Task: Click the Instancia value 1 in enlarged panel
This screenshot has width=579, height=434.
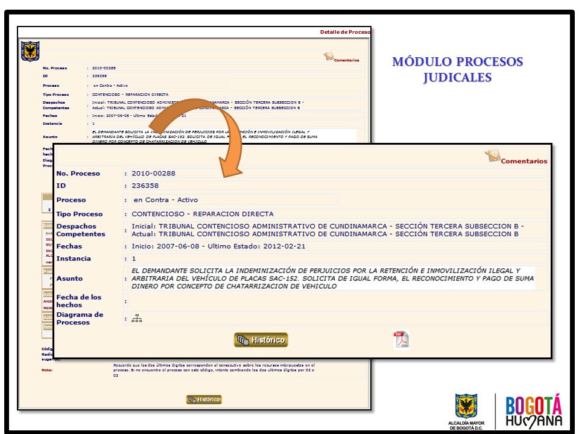Action: pyautogui.click(x=134, y=259)
